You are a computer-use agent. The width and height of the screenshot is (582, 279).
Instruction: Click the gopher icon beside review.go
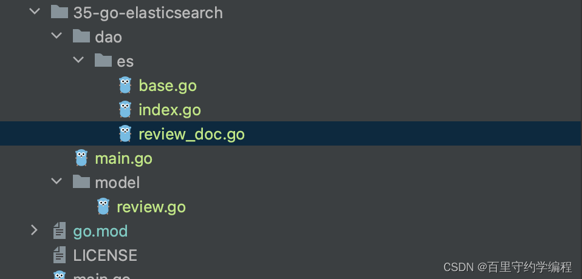103,206
